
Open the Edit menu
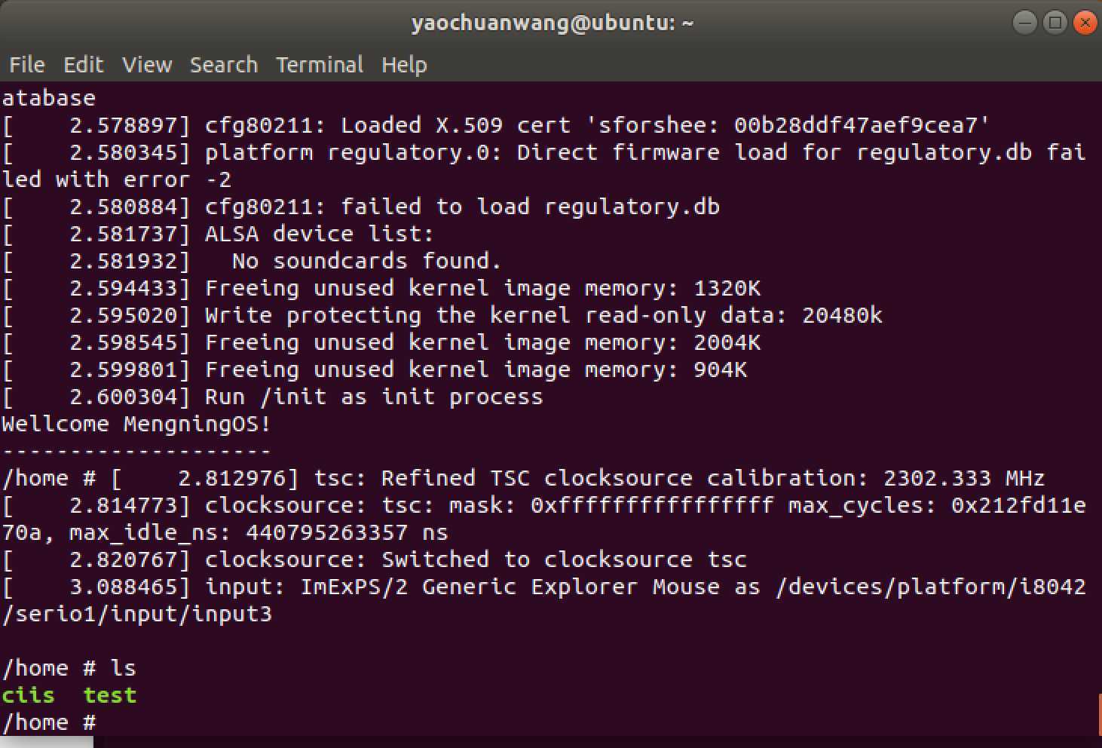coord(83,65)
